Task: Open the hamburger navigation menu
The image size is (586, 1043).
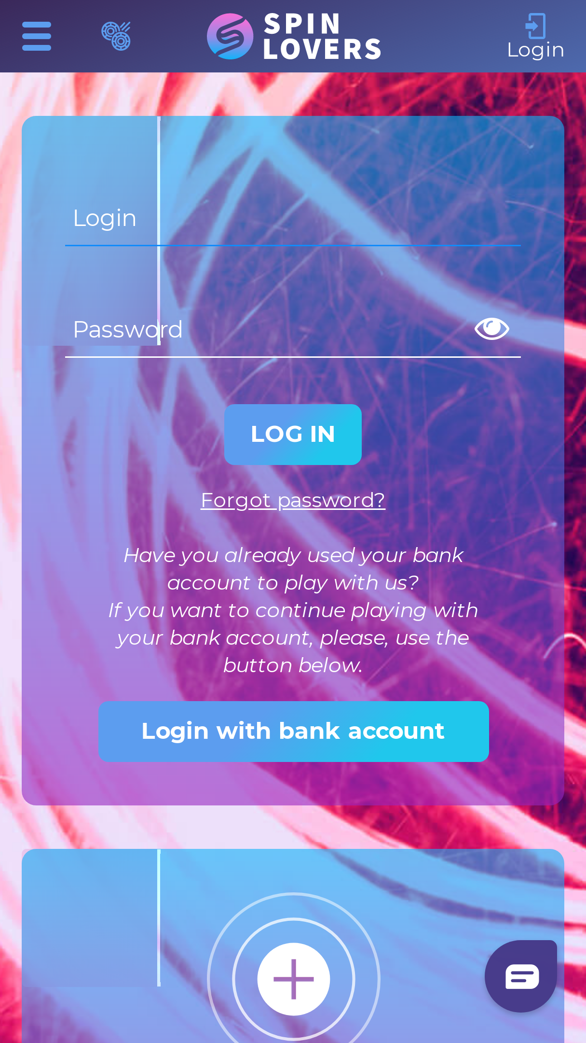Action: click(x=37, y=36)
